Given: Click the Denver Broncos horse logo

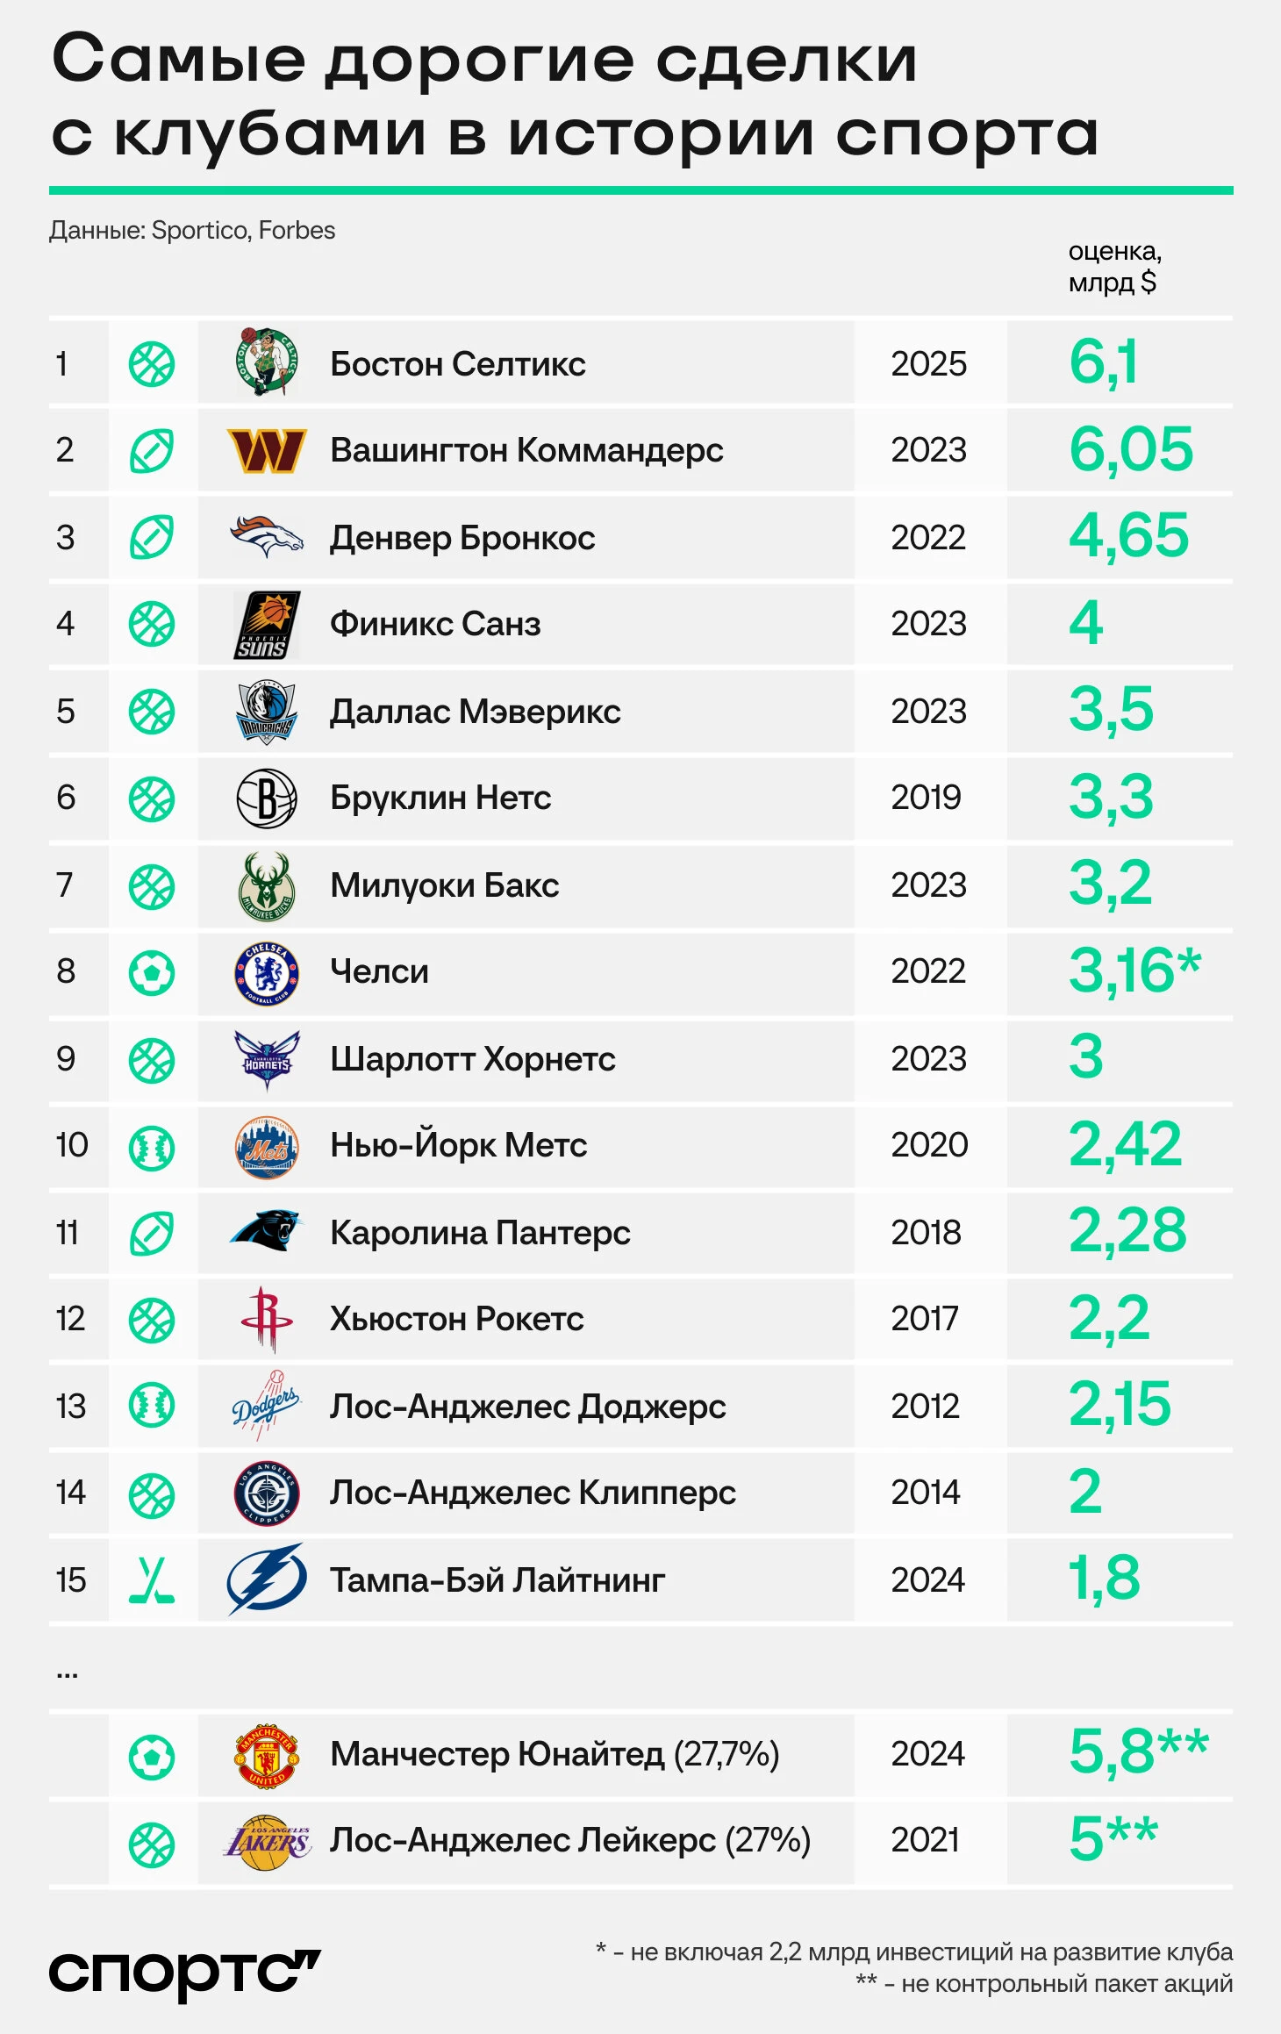Looking at the screenshot, I should [x=267, y=537].
